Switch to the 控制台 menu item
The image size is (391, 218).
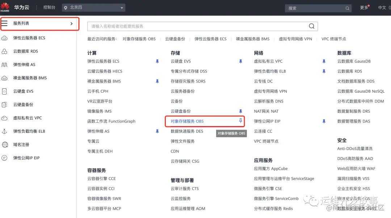click(x=49, y=7)
